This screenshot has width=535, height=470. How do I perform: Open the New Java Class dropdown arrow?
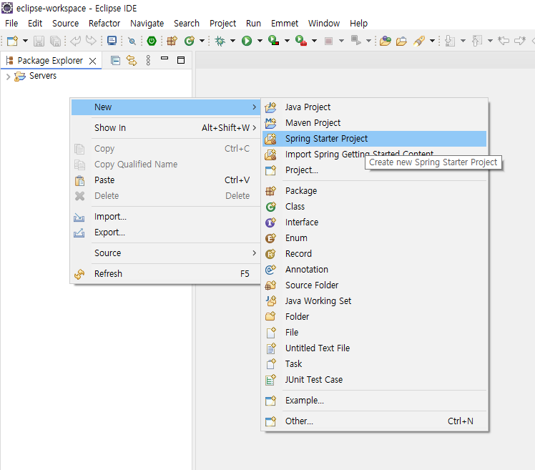pos(202,41)
